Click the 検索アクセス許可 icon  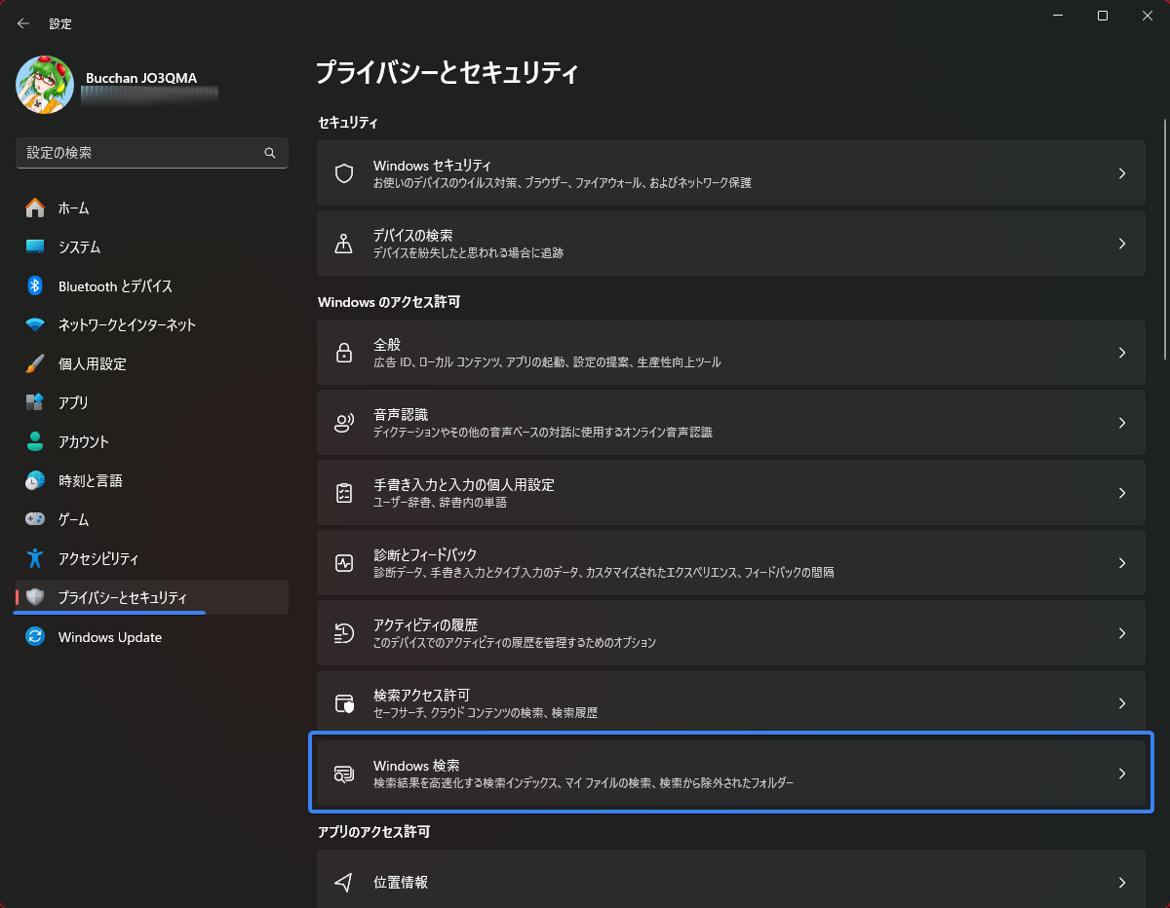point(343,703)
